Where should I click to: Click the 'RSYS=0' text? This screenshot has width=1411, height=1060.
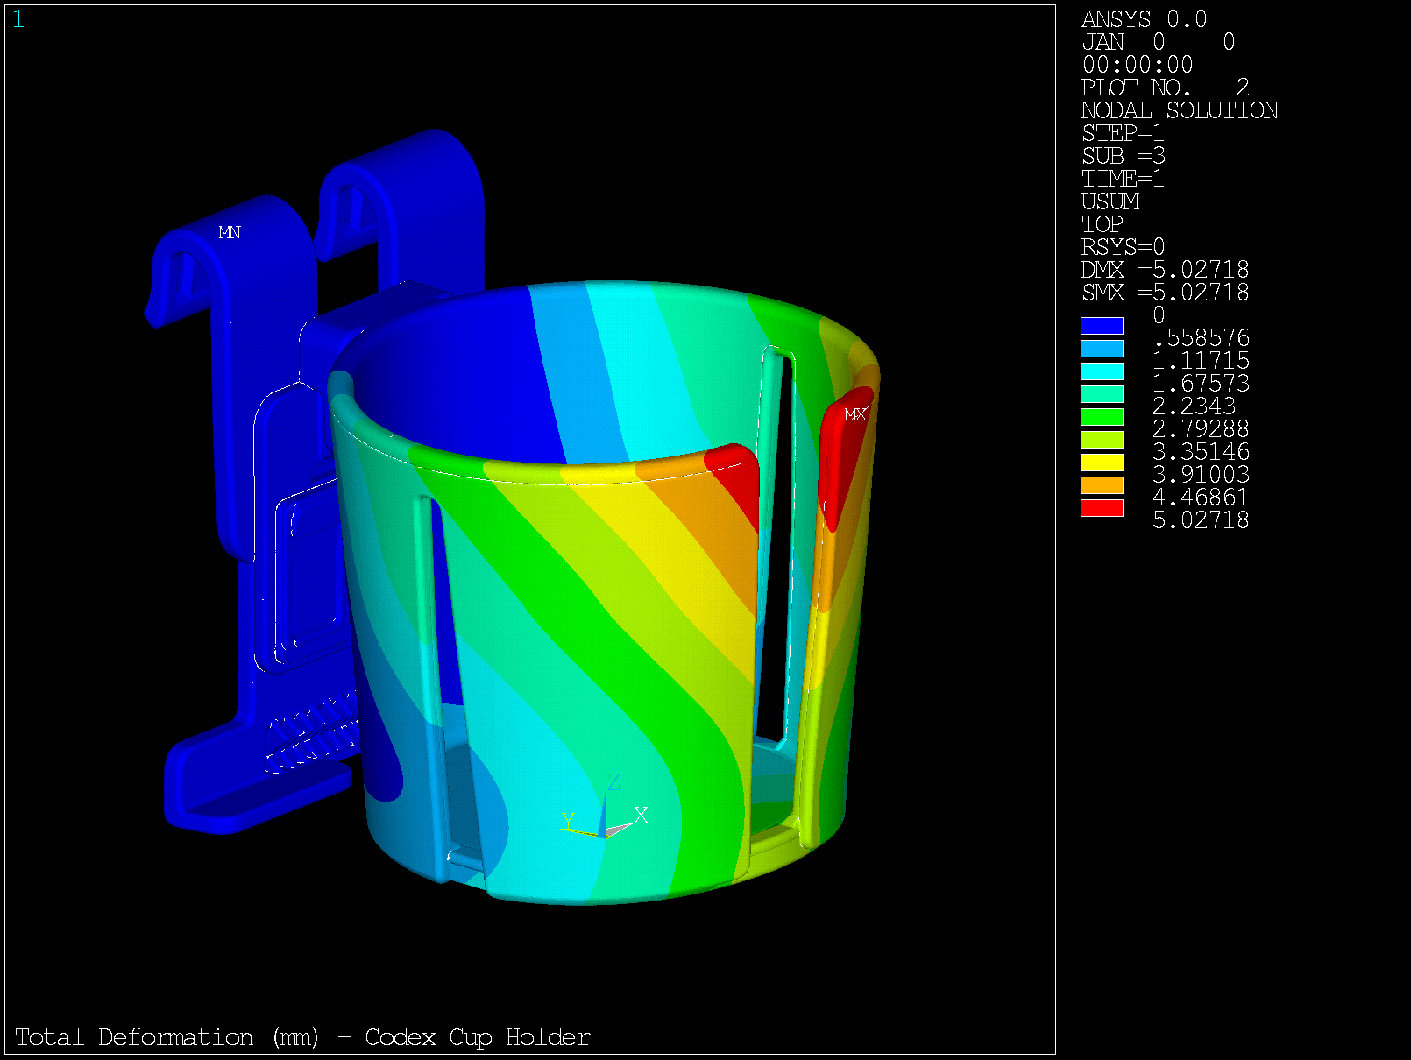coord(1123,247)
